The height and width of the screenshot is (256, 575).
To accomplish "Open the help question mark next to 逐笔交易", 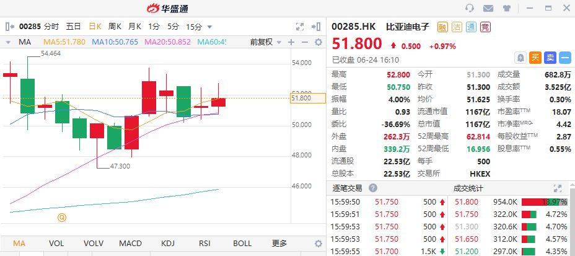I will [373, 188].
